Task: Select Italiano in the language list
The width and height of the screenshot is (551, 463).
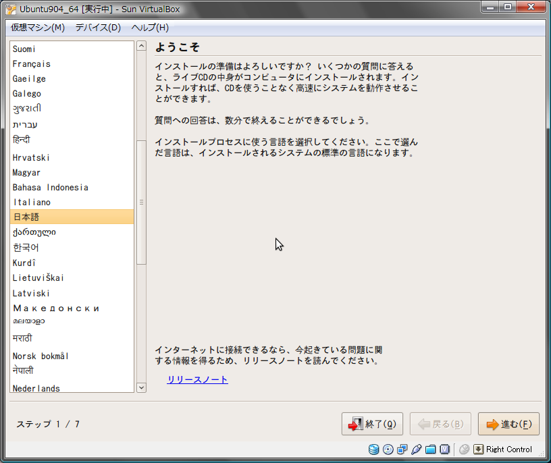Action: [x=72, y=202]
